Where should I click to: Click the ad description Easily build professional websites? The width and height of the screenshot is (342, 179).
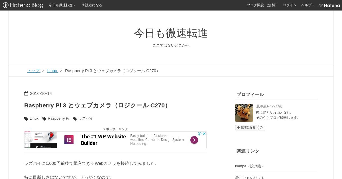pos(157,140)
